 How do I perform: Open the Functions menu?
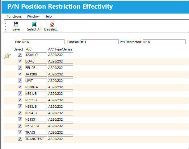pos(14,16)
